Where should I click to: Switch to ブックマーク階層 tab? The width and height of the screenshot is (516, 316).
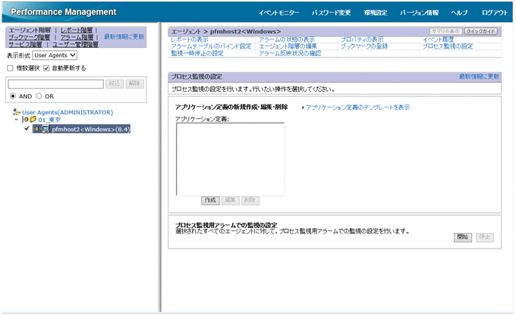coord(30,37)
